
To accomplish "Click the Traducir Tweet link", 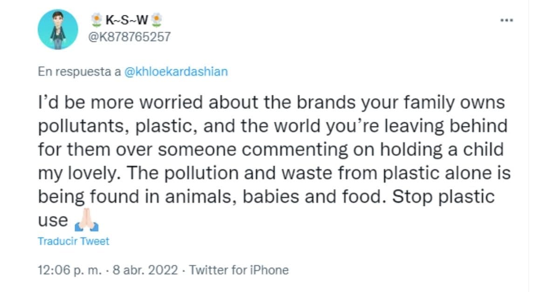I will pos(74,241).
